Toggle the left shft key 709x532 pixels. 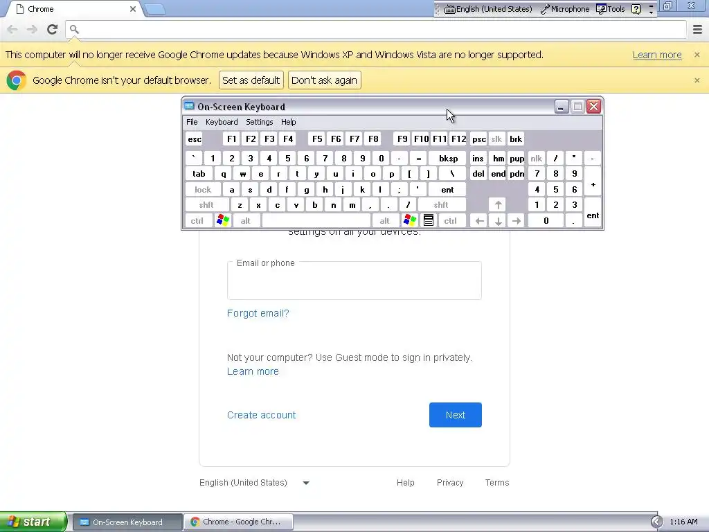206,205
